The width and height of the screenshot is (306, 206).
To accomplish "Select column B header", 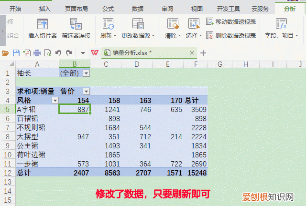I will click(75, 64).
